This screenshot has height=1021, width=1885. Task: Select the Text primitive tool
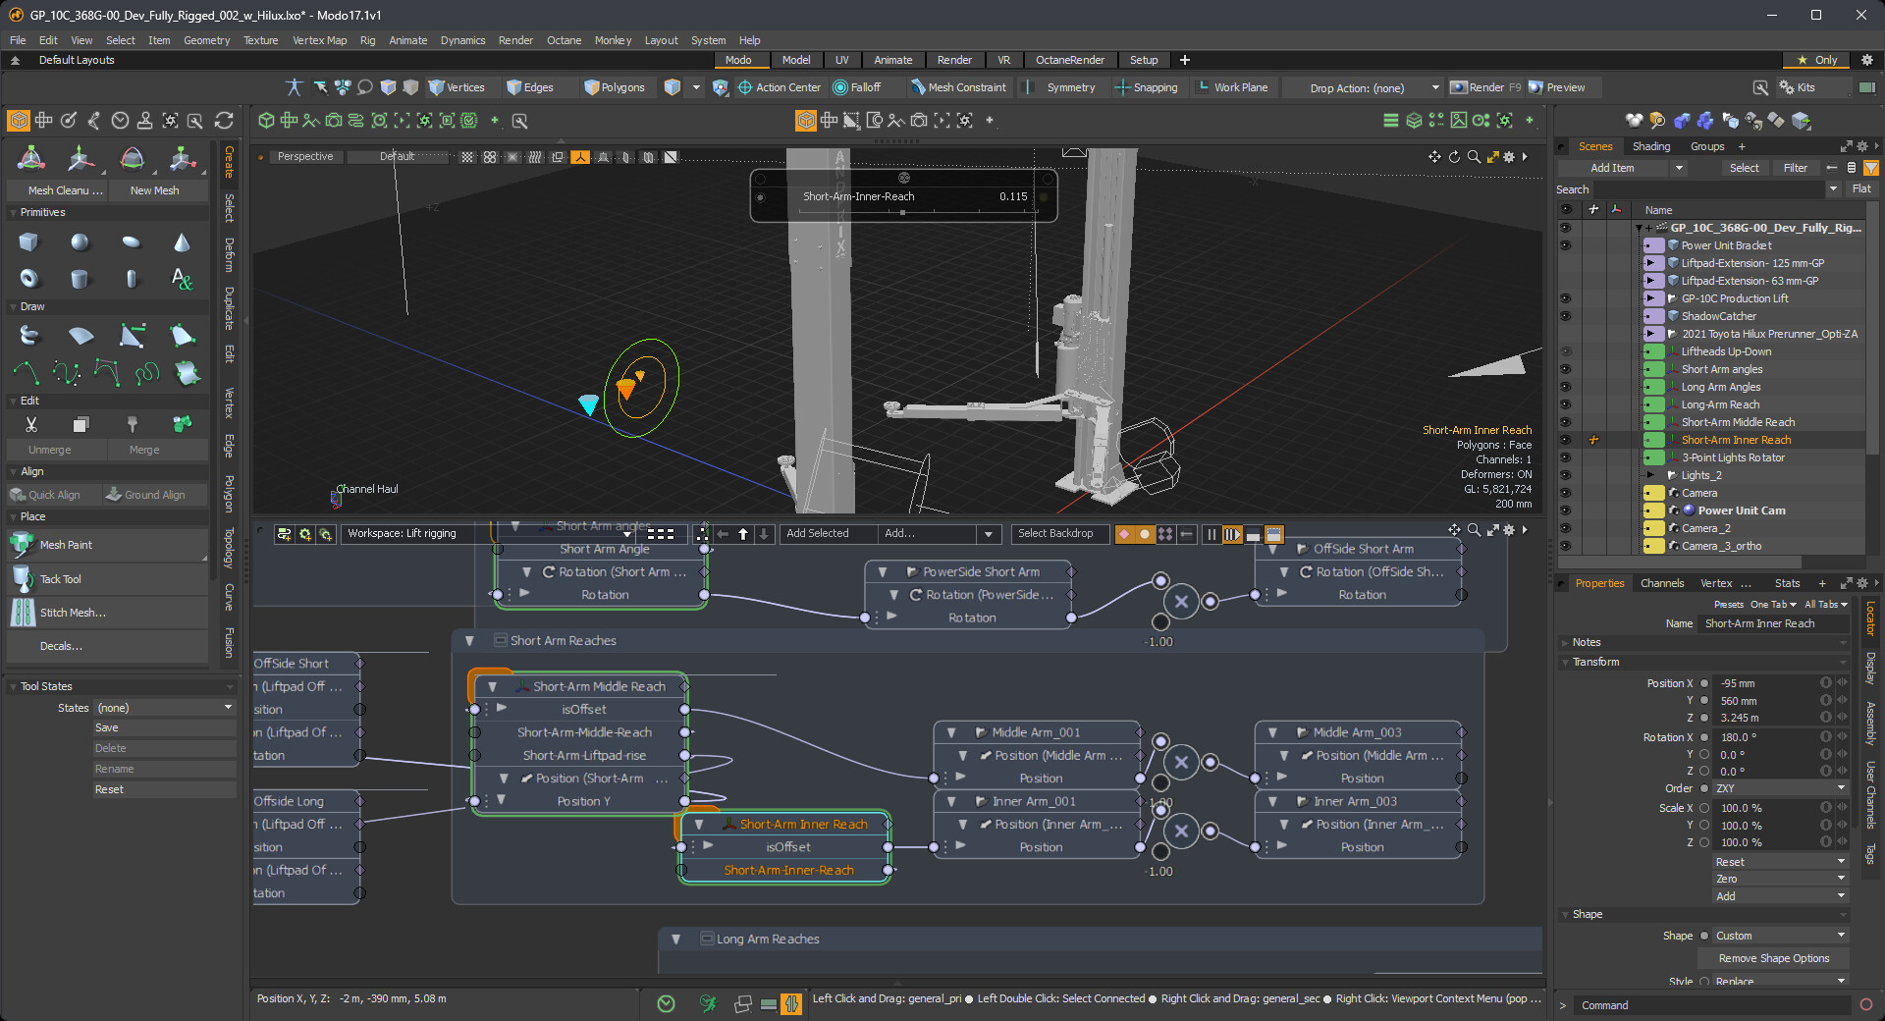point(182,279)
